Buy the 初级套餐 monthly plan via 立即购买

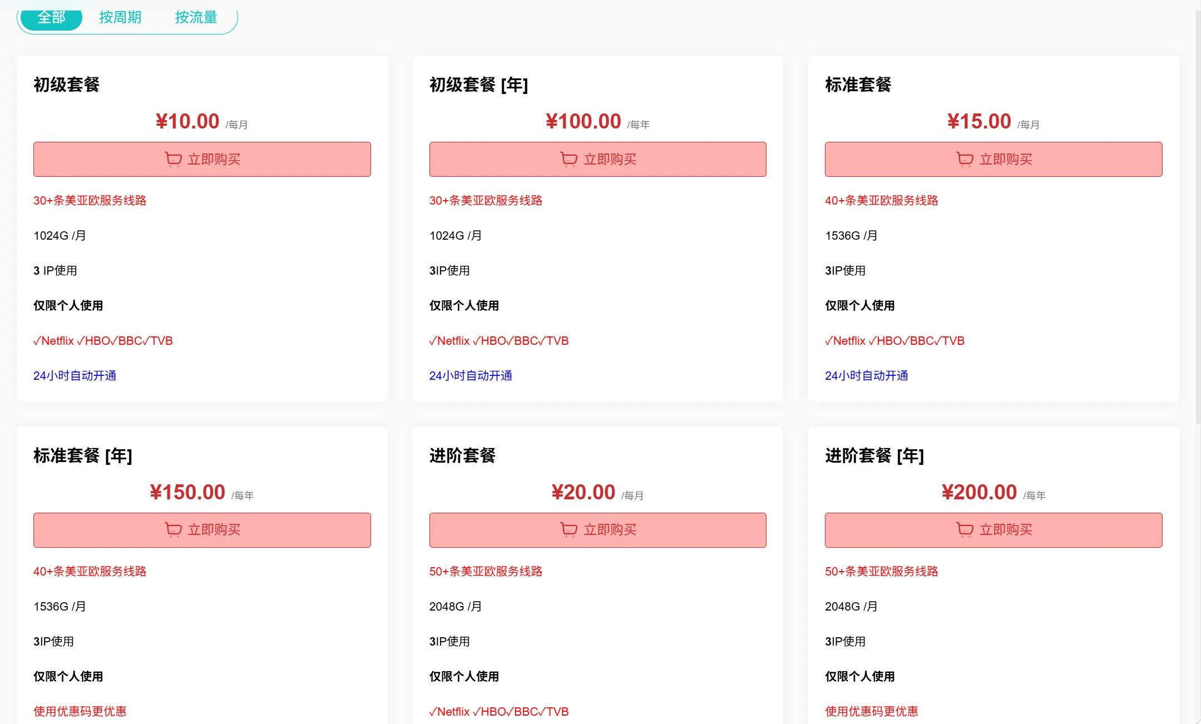tap(202, 160)
